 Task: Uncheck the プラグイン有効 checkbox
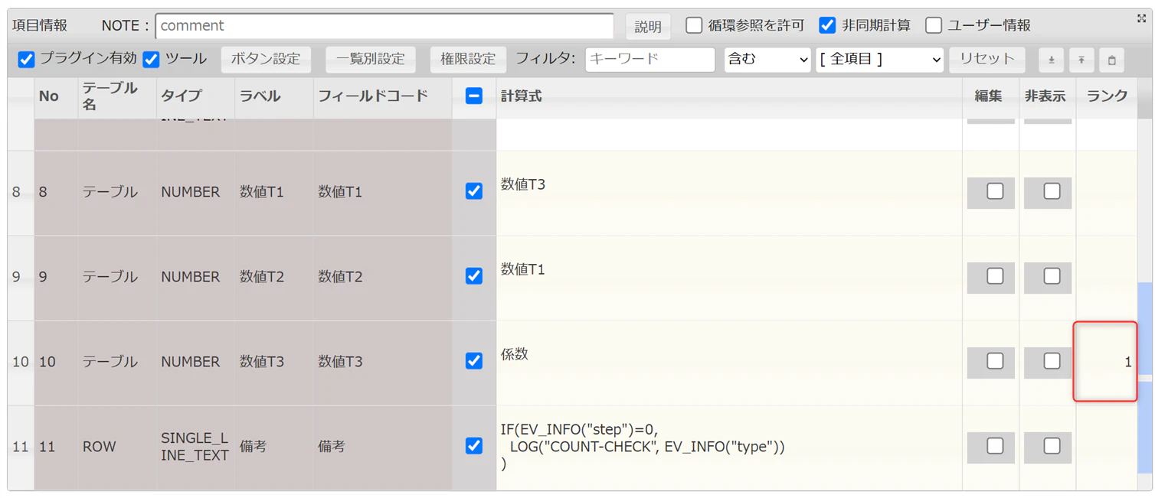click(x=26, y=59)
